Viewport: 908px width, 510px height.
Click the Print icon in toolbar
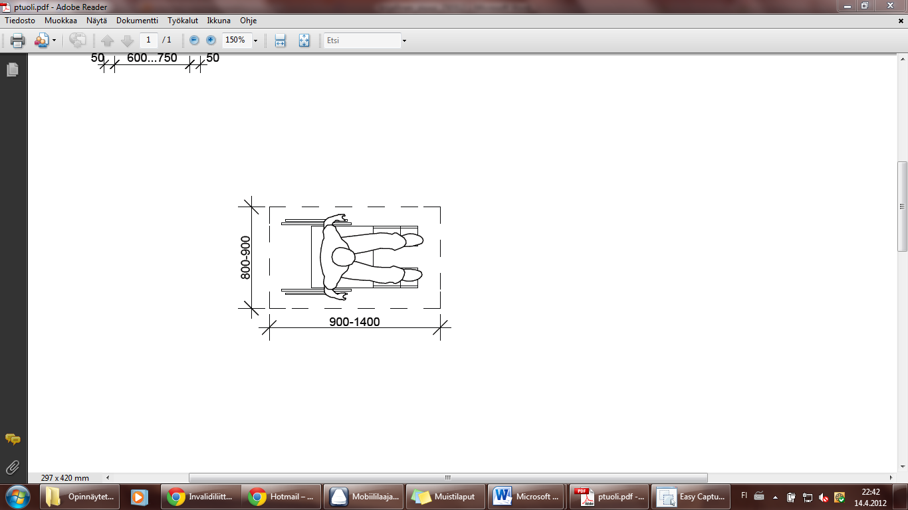click(18, 41)
